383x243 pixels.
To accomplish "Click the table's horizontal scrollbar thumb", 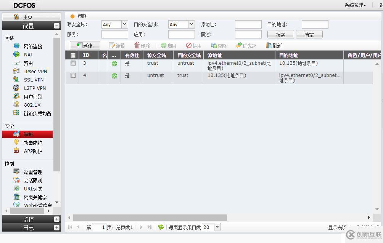I will click(x=150, y=217).
